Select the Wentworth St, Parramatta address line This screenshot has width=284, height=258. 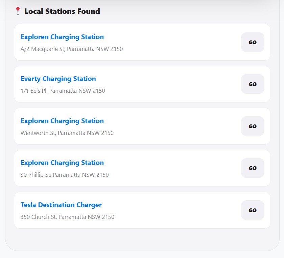pos(67,133)
